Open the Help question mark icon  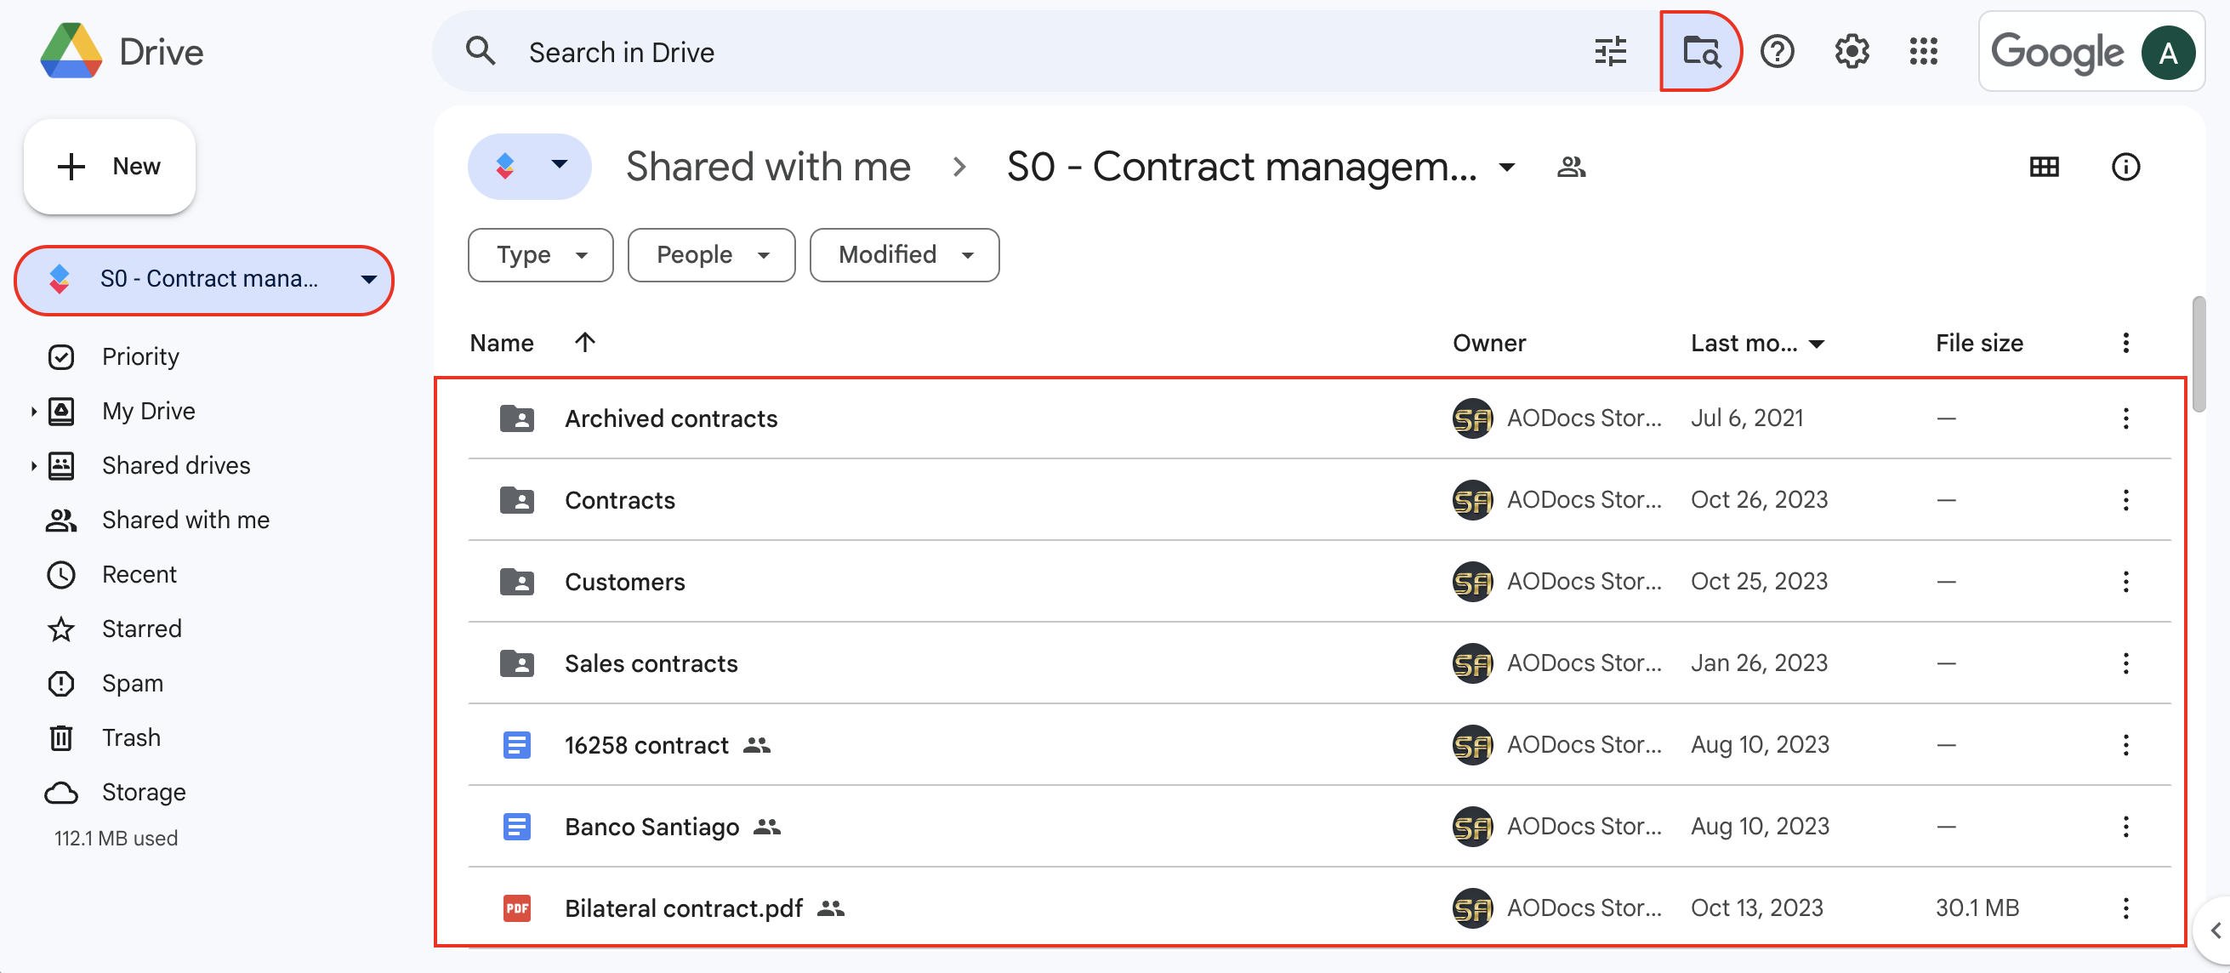[x=1778, y=52]
